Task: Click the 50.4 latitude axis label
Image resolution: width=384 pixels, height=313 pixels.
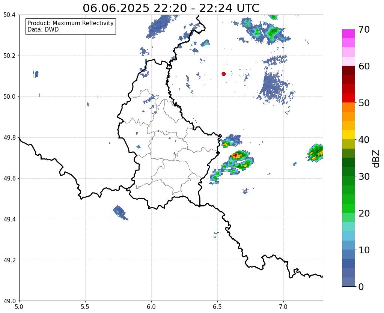Action: (x=9, y=15)
